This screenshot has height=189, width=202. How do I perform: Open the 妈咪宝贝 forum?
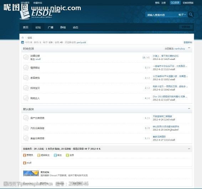pos(35,88)
